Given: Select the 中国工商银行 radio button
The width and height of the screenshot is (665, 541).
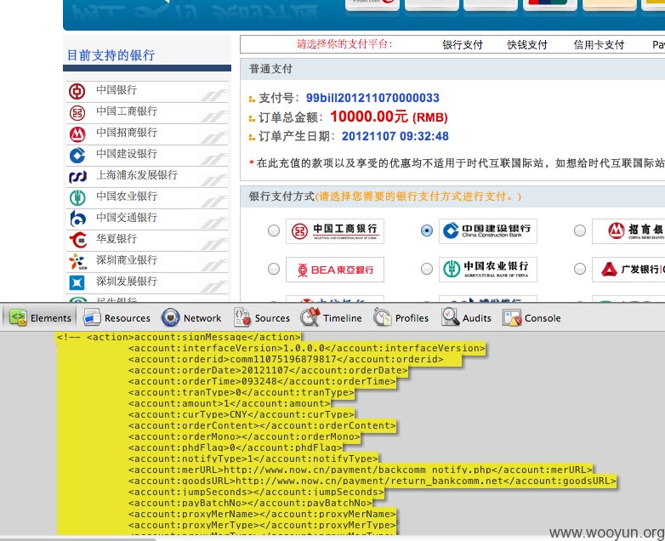Looking at the screenshot, I should tap(274, 231).
